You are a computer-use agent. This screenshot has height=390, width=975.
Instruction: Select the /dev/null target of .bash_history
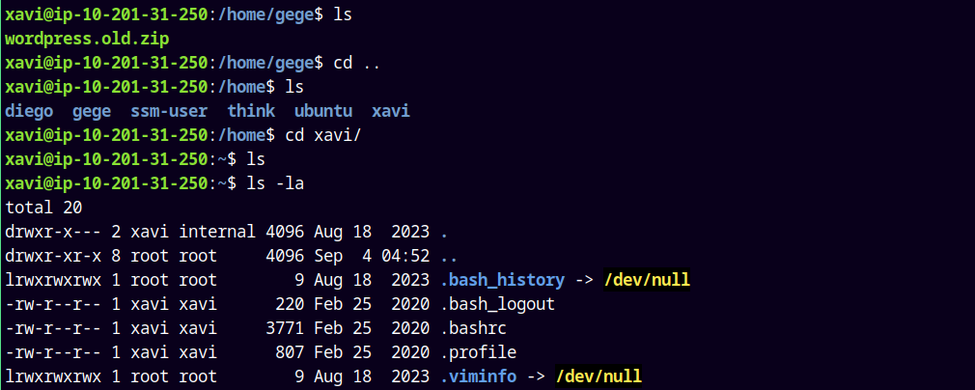(647, 280)
